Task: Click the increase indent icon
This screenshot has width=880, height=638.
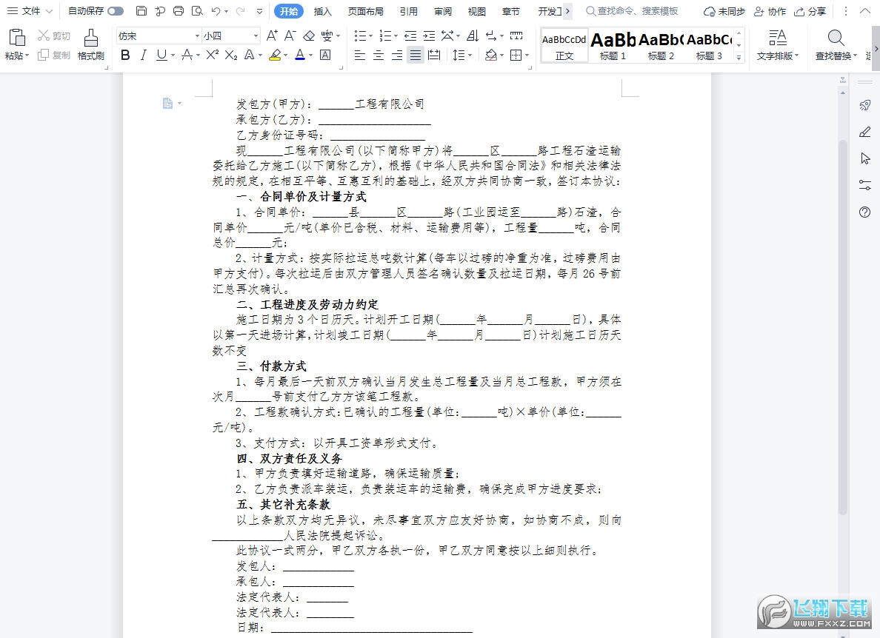Action: (429, 36)
